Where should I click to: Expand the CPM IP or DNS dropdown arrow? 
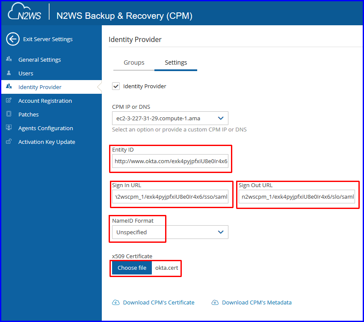point(221,118)
